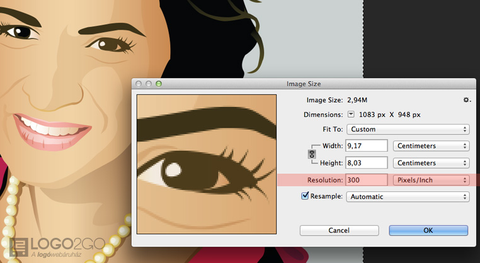The height and width of the screenshot is (263, 480).
Task: Open the Pixels/Inch resolution units dropdown
Action: 431,180
